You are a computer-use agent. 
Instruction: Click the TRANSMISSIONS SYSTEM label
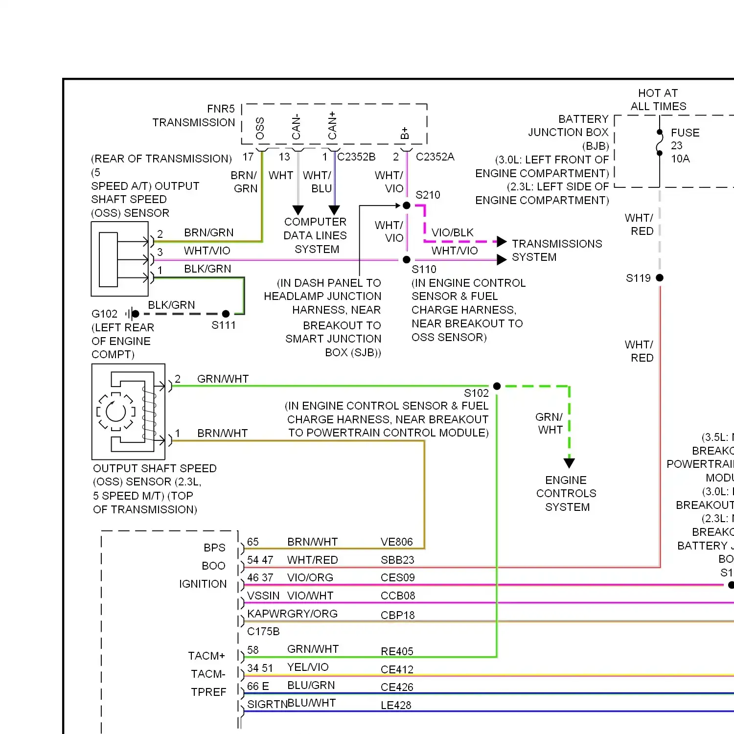[557, 250]
